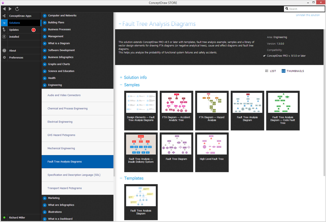326x222 pixels.
Task: Click Uninstall this solution link
Action: (308, 15)
